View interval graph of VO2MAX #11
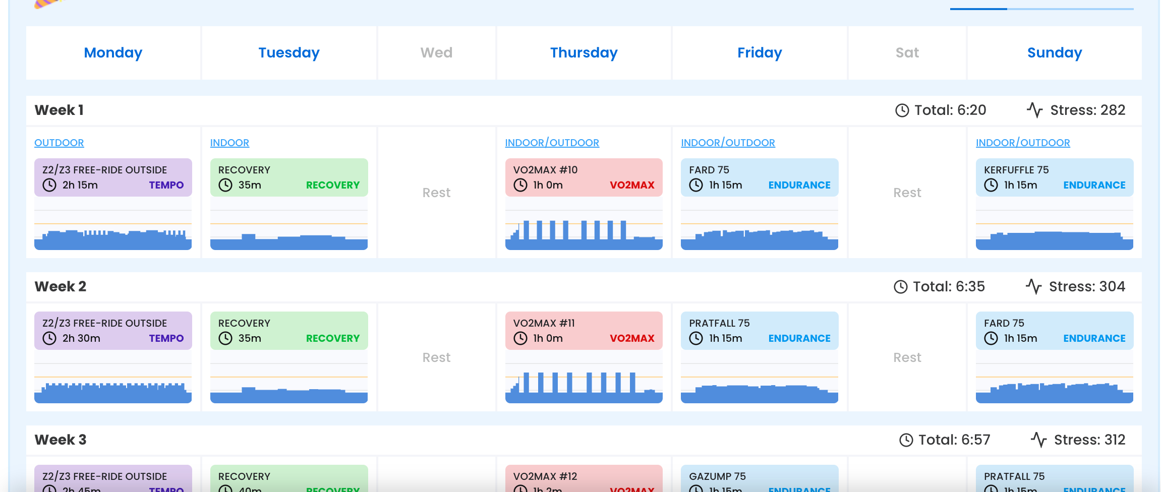Viewport: 1161px width, 492px height. pos(584,377)
